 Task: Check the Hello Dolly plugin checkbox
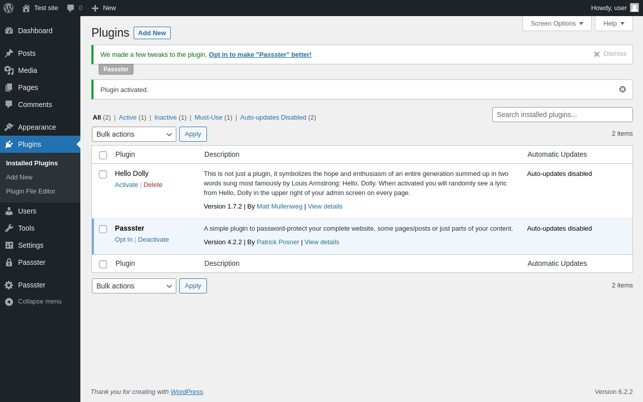[103, 174]
